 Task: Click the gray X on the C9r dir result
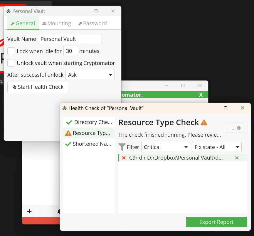click(x=237, y=158)
